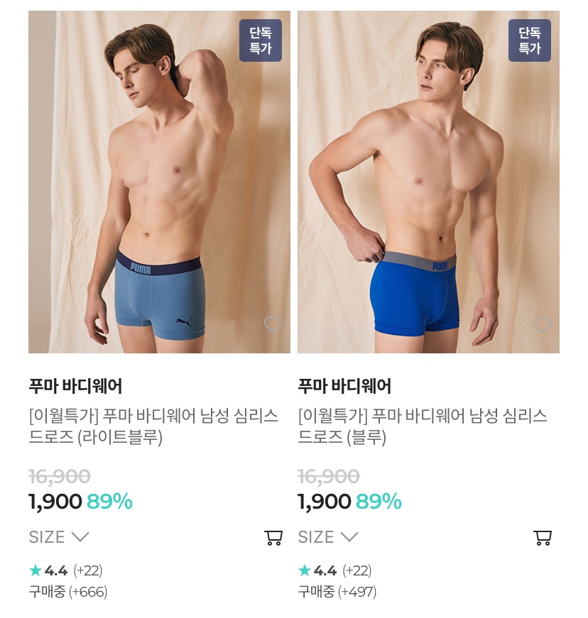Open blue drawers product image

tap(429, 182)
